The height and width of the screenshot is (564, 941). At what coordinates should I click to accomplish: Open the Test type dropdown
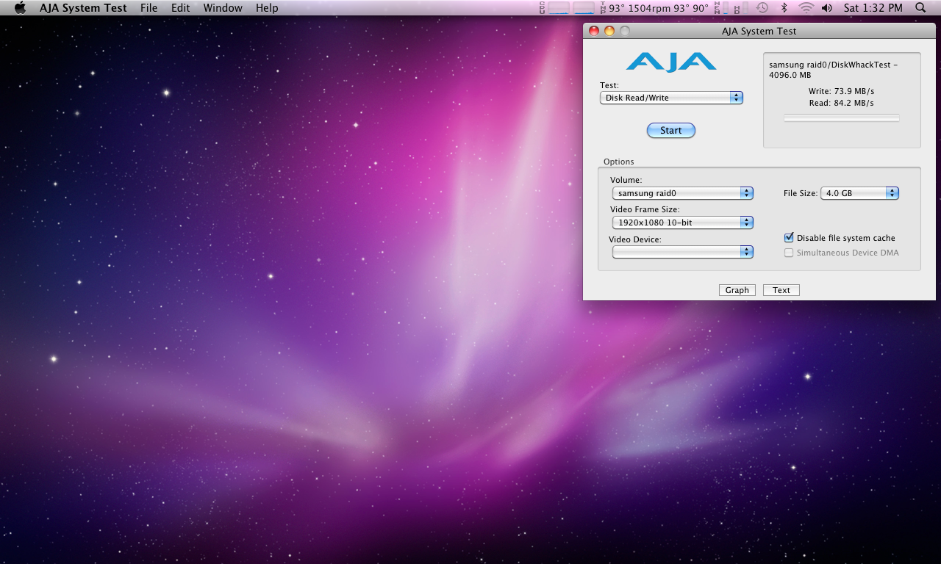[671, 98]
